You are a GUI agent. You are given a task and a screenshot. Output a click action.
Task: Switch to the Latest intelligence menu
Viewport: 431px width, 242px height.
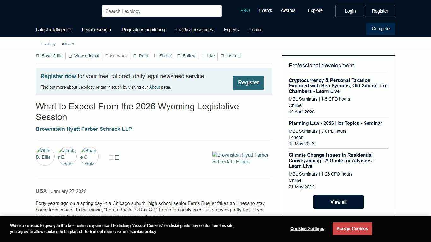53,30
